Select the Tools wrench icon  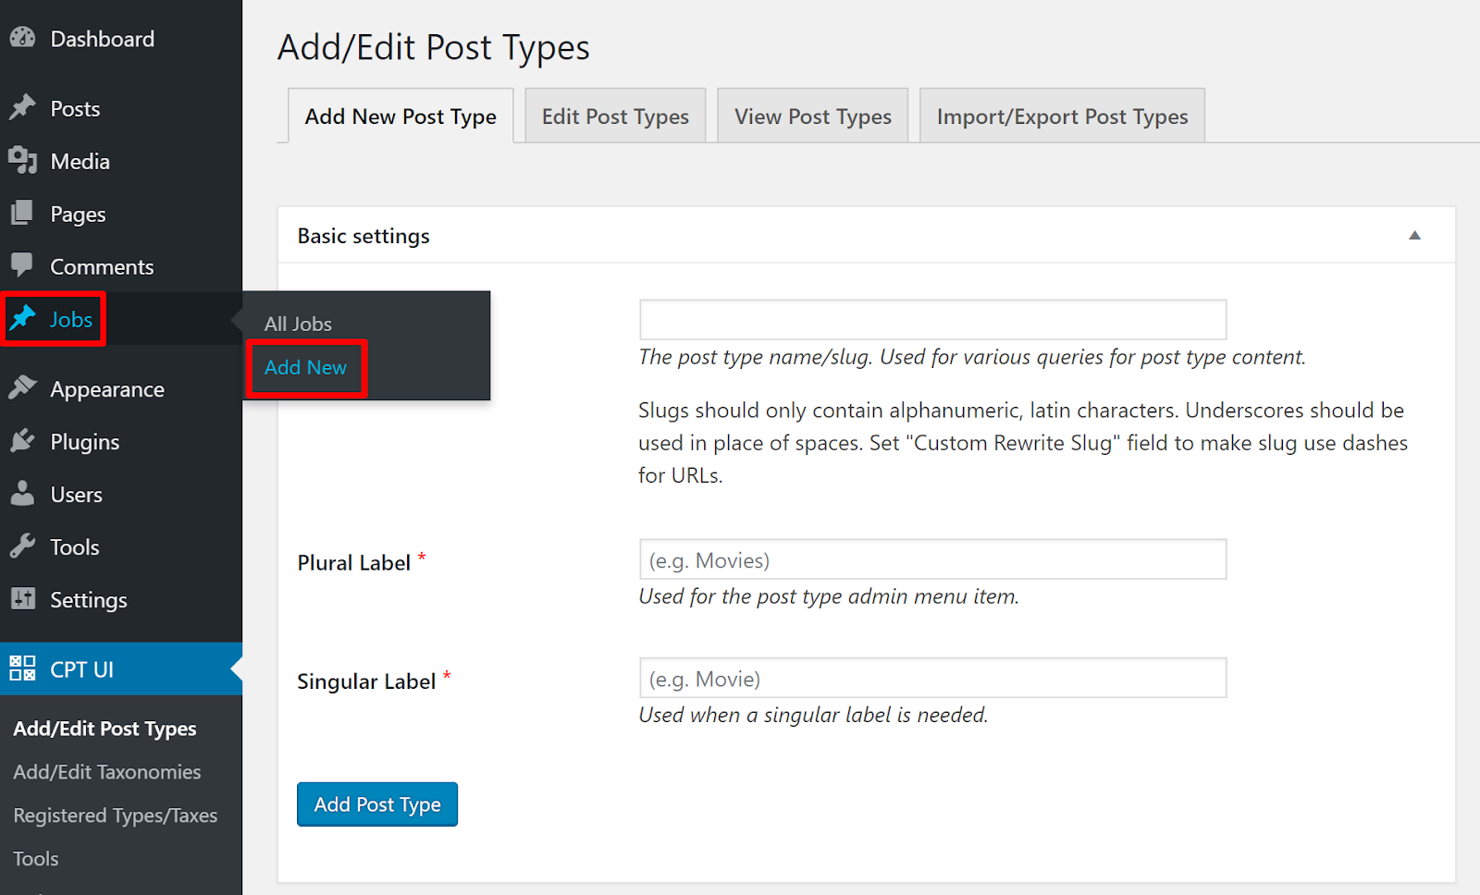pyautogui.click(x=23, y=546)
